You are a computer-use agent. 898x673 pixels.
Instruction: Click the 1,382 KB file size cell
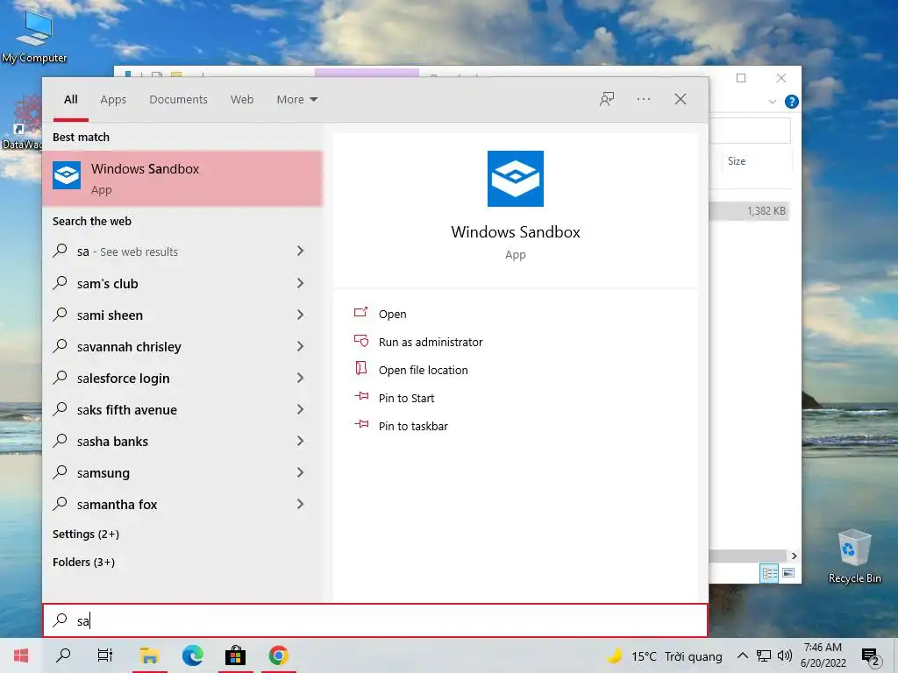tap(766, 210)
